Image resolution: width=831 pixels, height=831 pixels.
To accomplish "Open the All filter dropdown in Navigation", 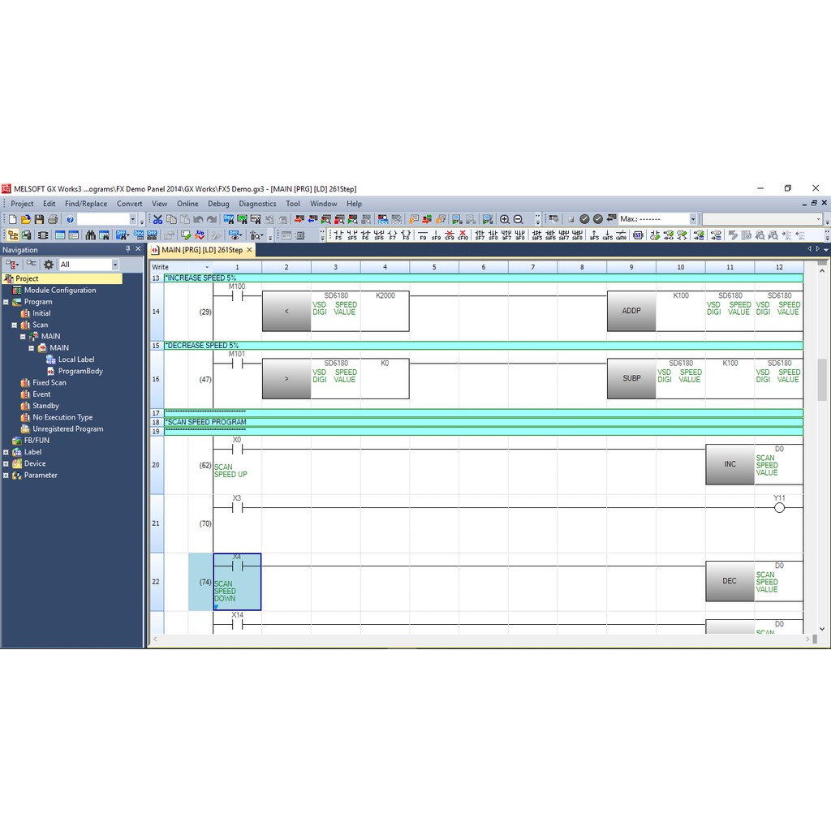I will tap(115, 265).
